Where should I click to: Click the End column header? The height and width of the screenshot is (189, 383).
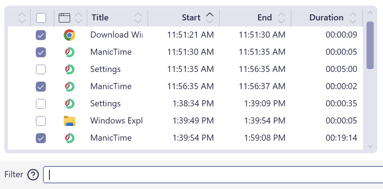[265, 18]
